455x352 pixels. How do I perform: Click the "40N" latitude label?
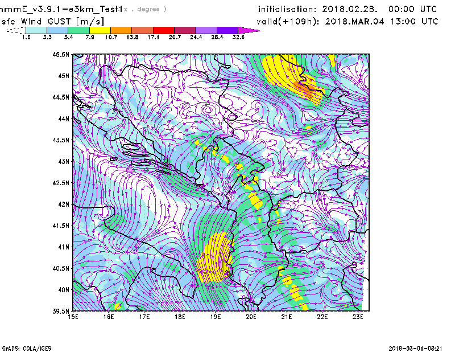click(64, 290)
